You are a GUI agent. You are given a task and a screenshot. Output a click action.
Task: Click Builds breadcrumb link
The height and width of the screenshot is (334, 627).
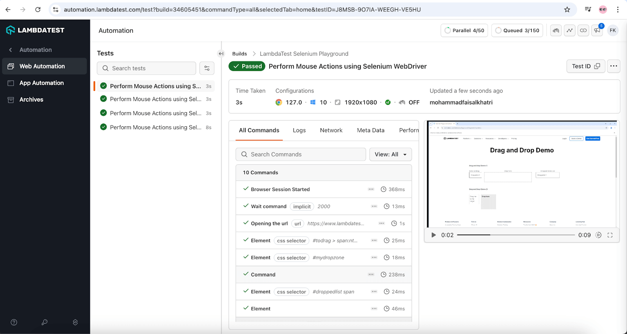[239, 54]
